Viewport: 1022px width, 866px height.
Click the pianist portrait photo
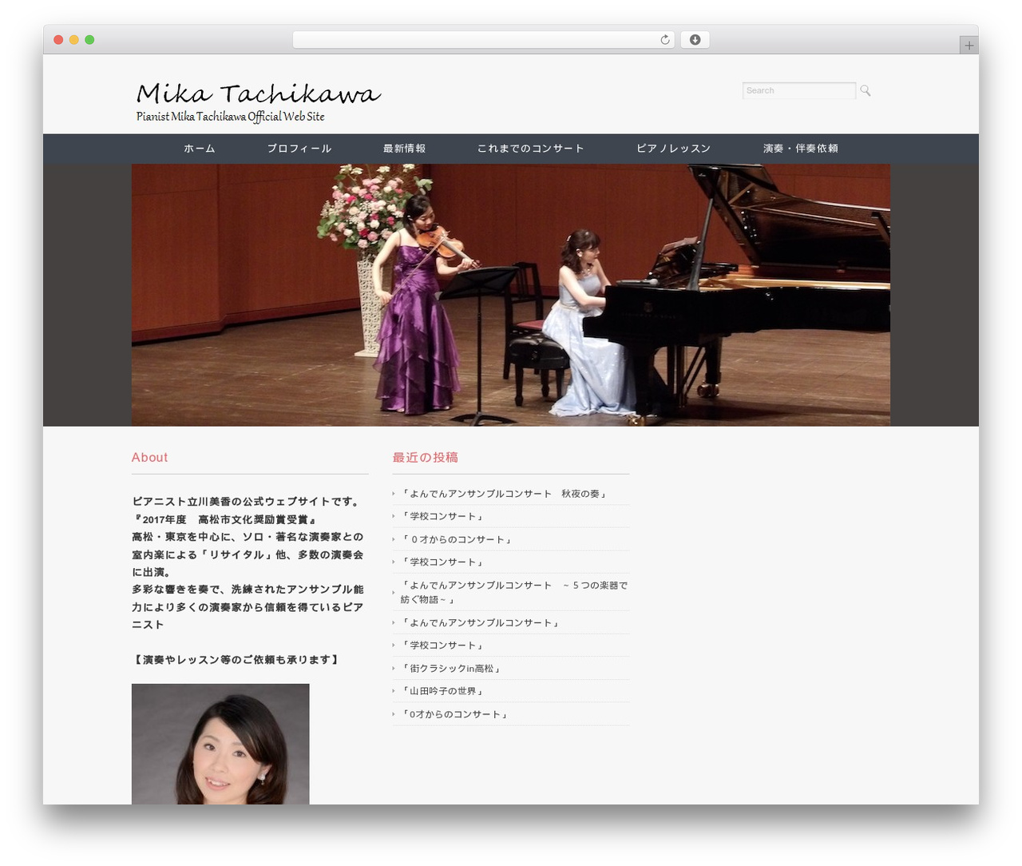(x=220, y=744)
